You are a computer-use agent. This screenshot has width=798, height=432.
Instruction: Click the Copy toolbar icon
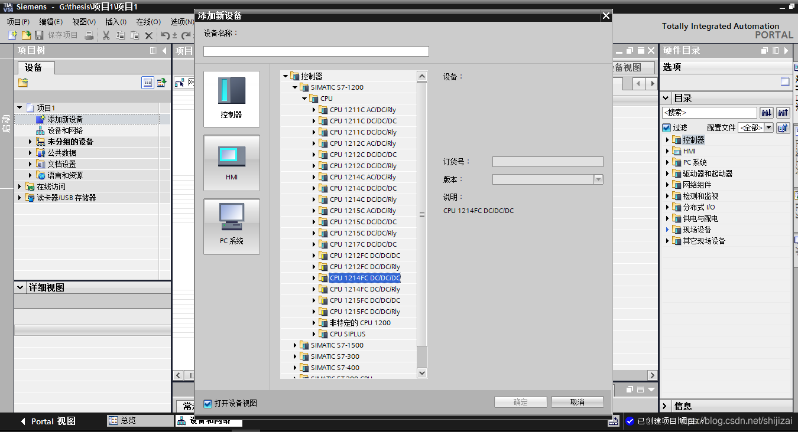(x=120, y=35)
